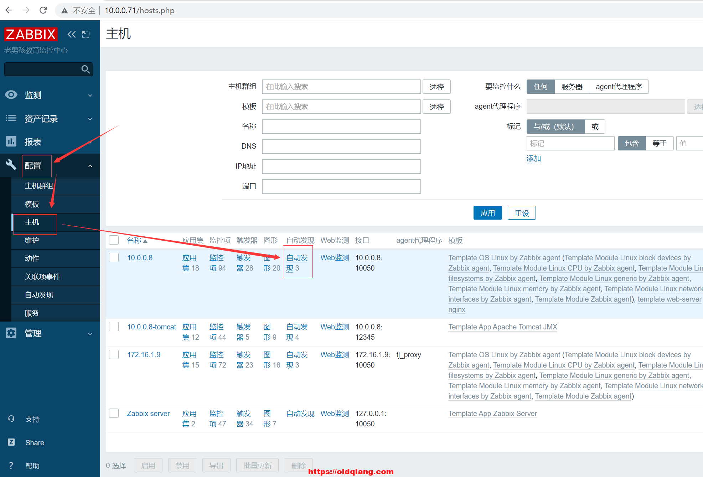
Task: Select 与/或 (默认) tag mode
Action: coord(555,127)
